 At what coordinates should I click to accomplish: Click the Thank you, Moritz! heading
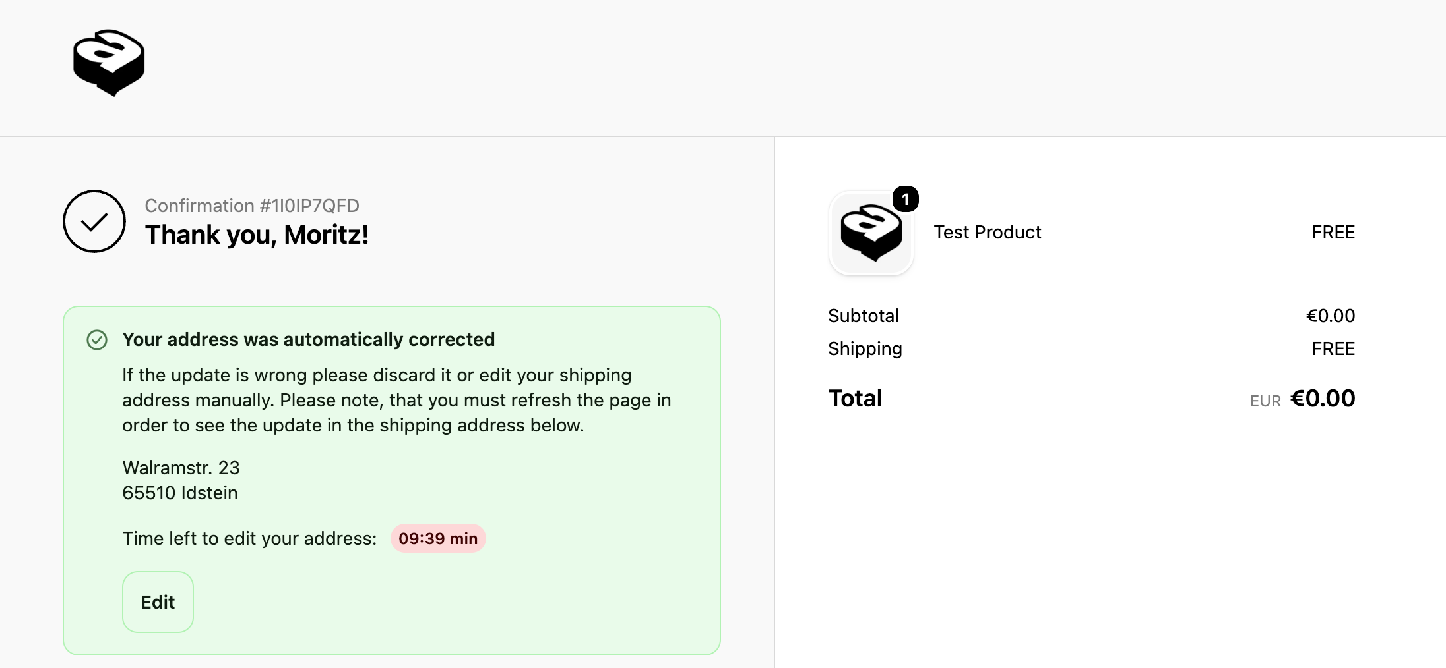point(257,235)
